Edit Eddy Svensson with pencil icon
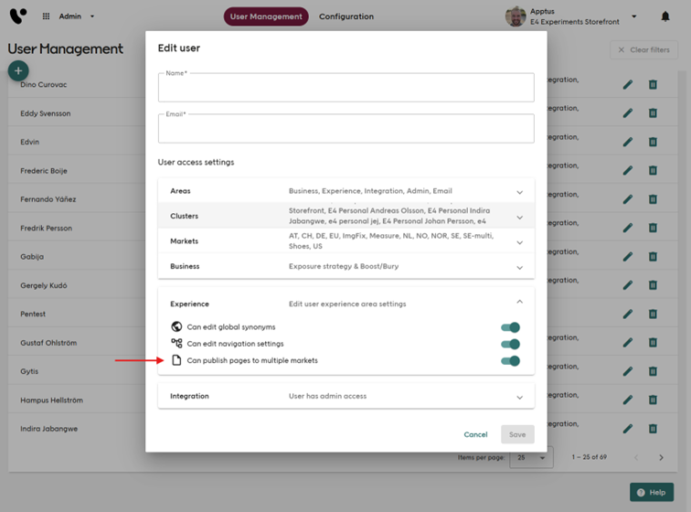The image size is (691, 512). 628,112
